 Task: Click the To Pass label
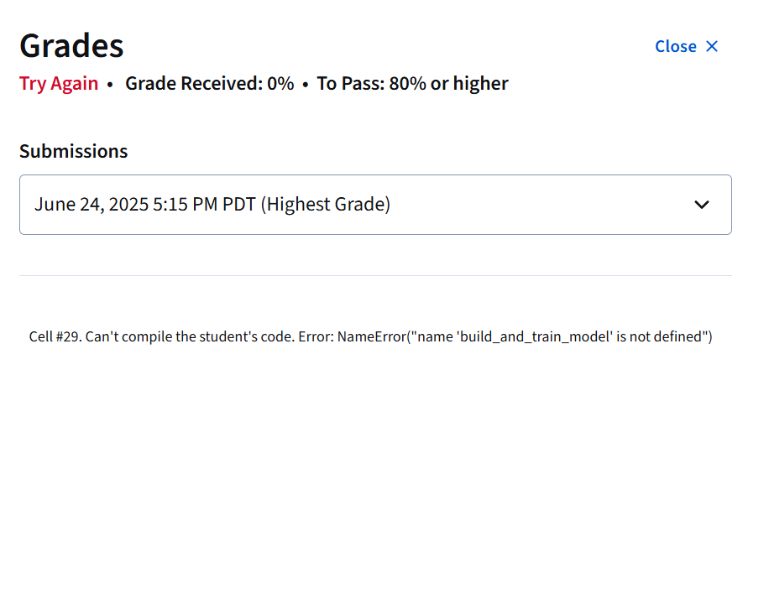[x=351, y=83]
